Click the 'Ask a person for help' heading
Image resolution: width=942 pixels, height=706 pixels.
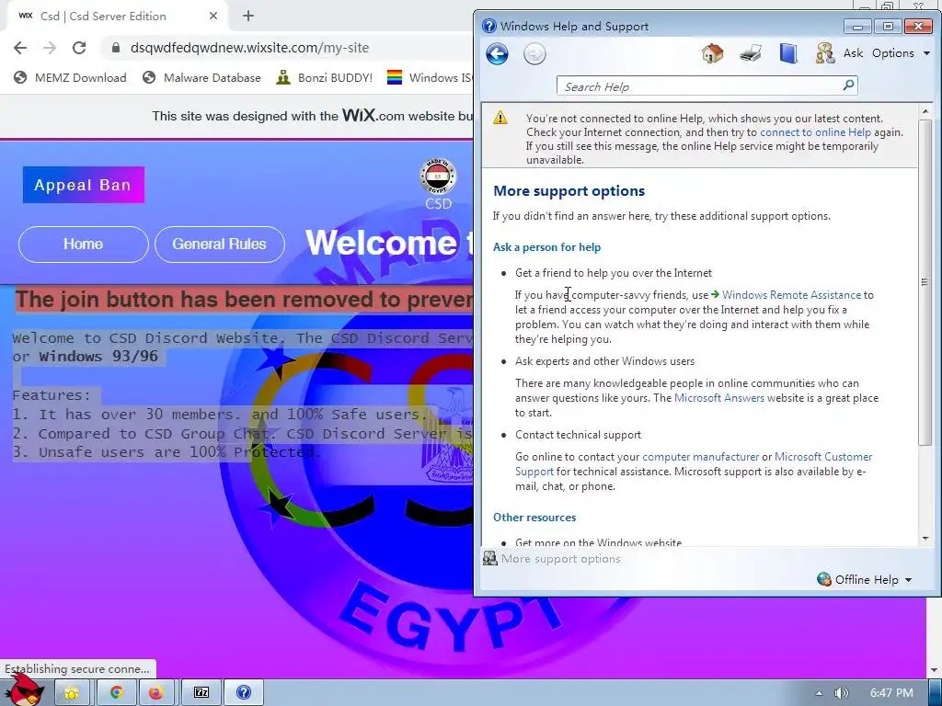tap(546, 247)
